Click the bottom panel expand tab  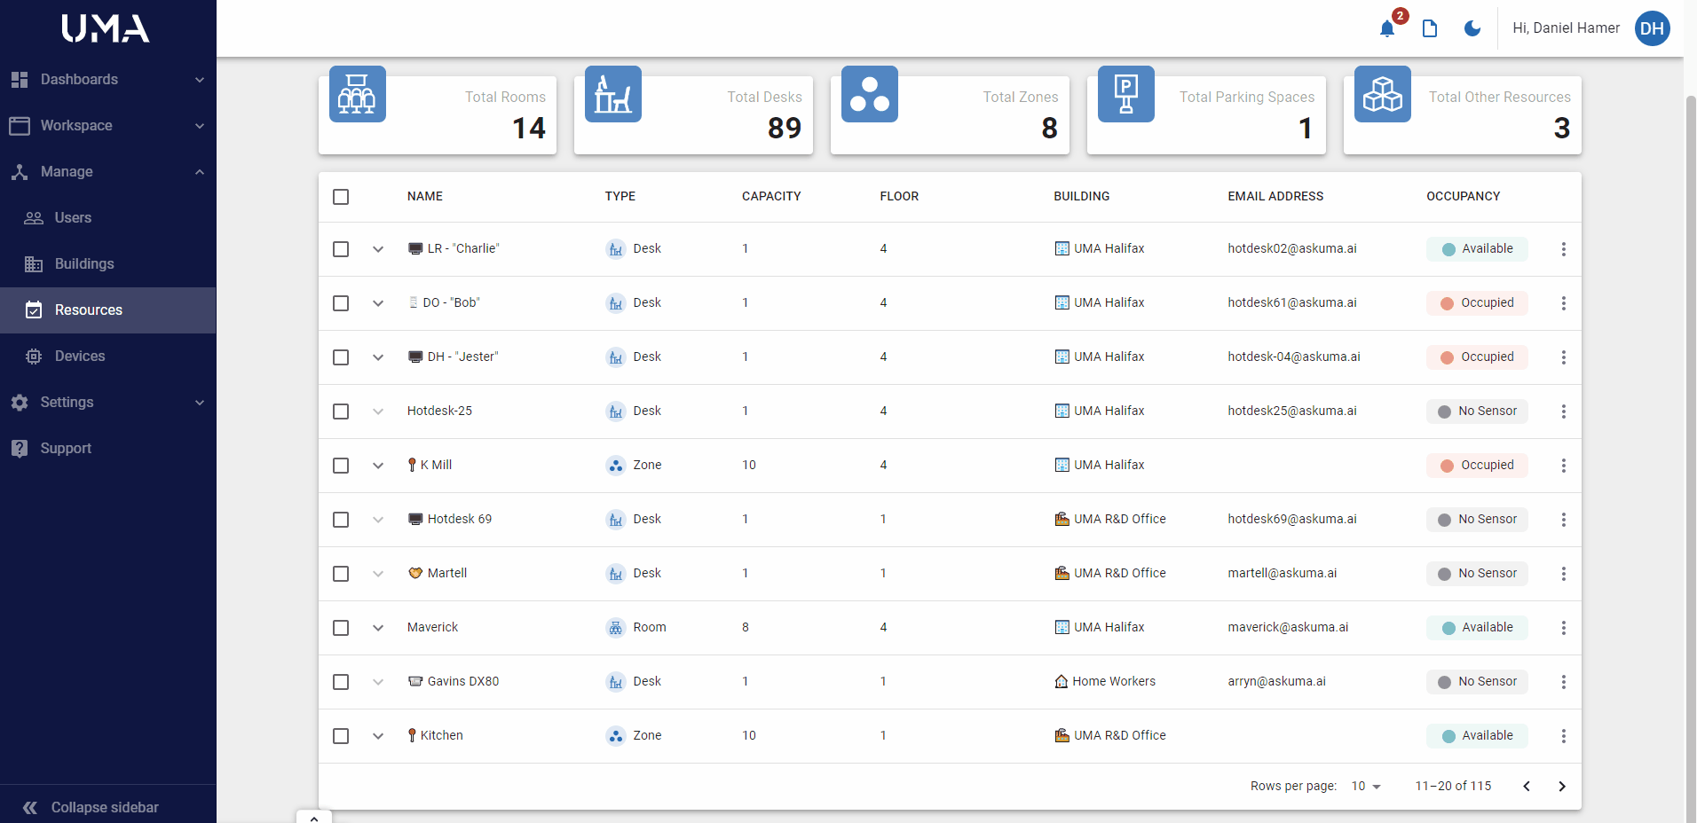coord(314,817)
